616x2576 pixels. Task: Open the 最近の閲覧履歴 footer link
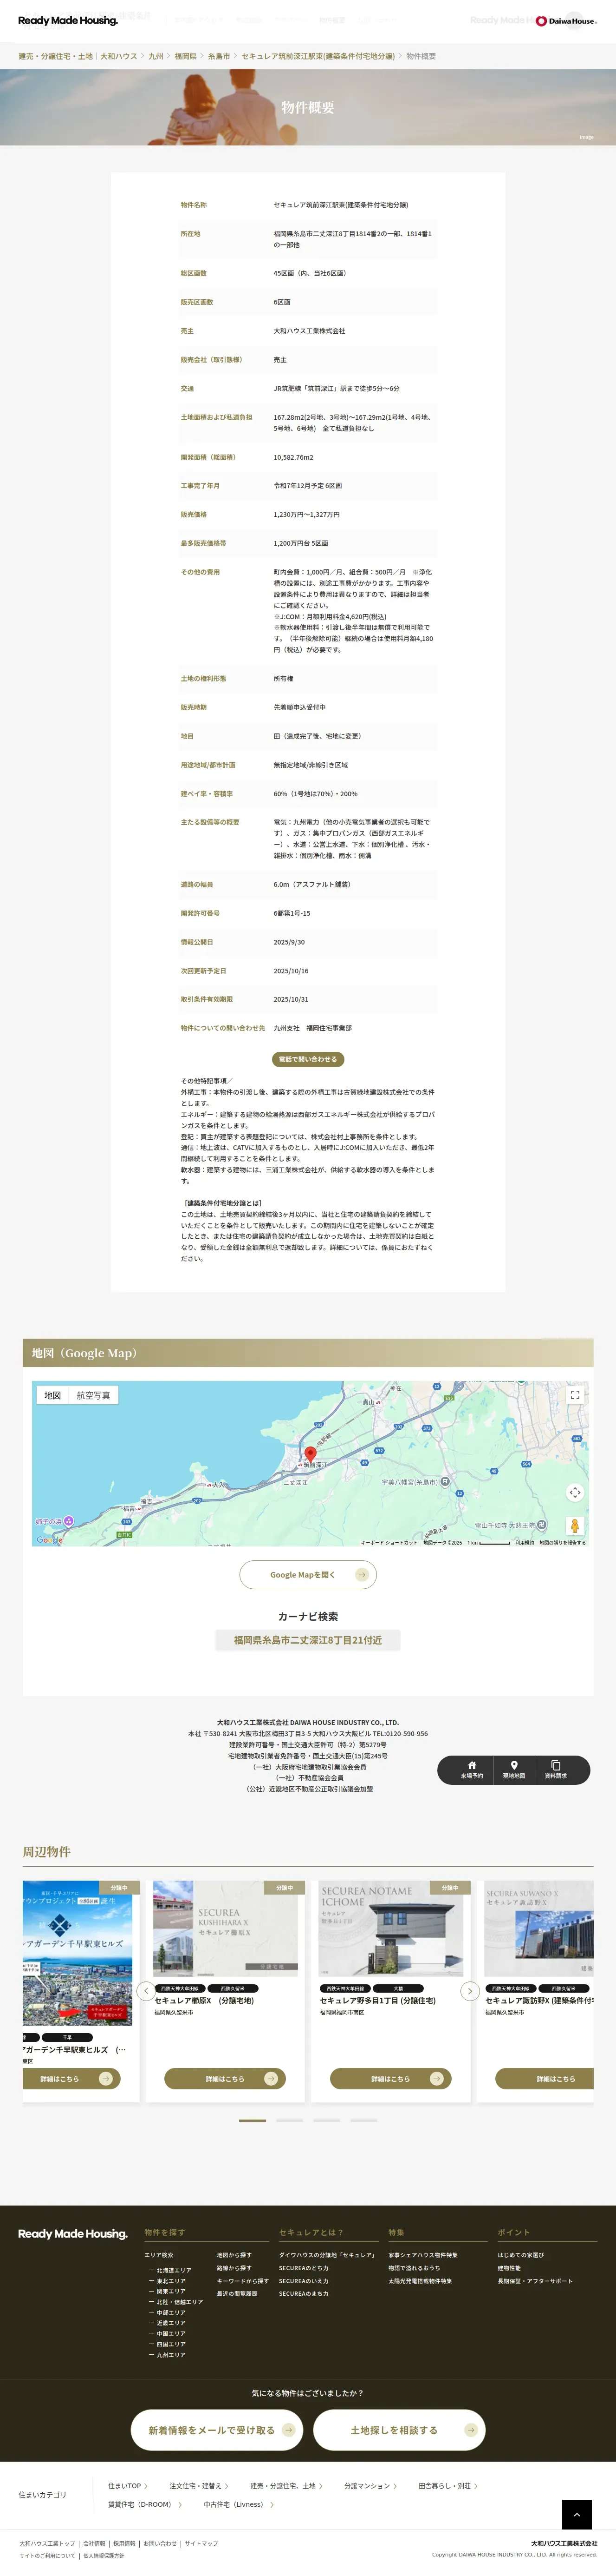(x=238, y=2293)
